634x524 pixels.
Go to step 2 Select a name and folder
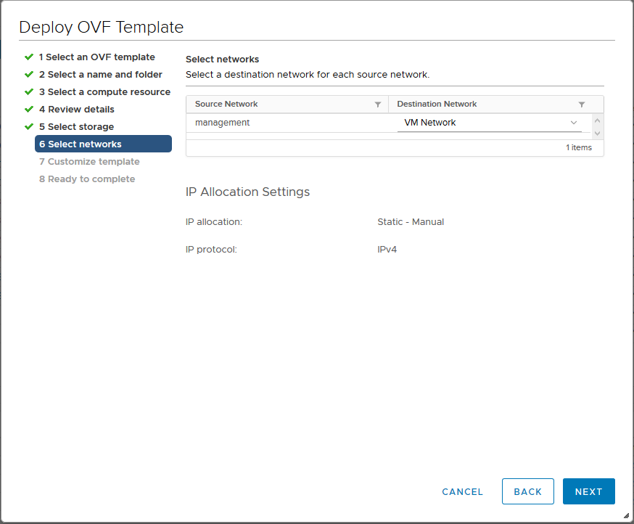click(x=100, y=75)
